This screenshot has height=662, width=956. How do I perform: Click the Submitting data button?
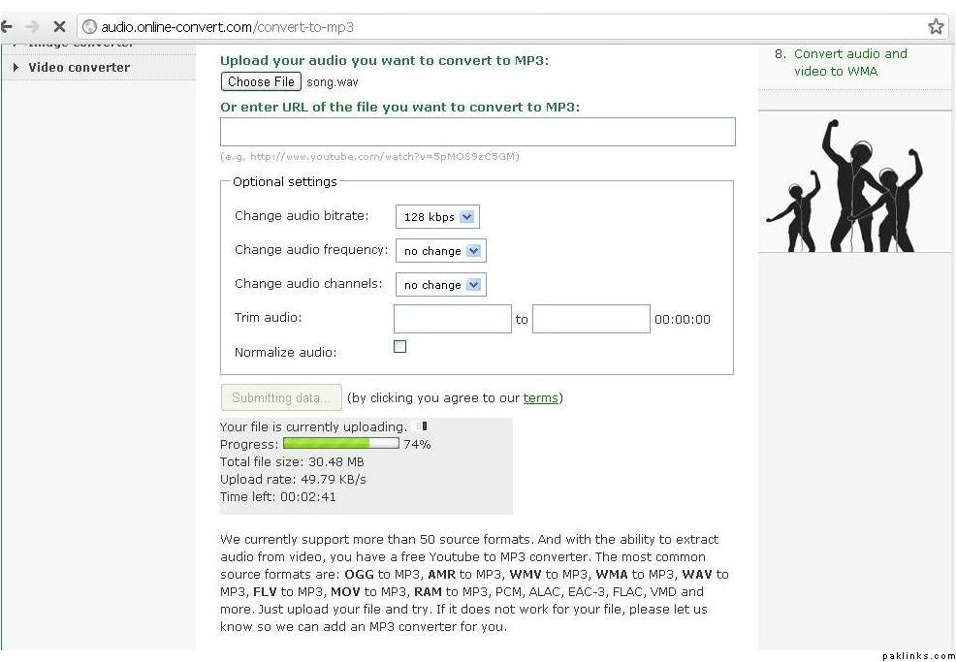pyautogui.click(x=281, y=397)
